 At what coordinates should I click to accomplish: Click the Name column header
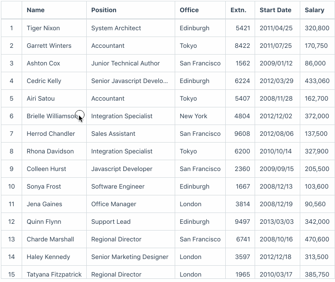point(36,10)
